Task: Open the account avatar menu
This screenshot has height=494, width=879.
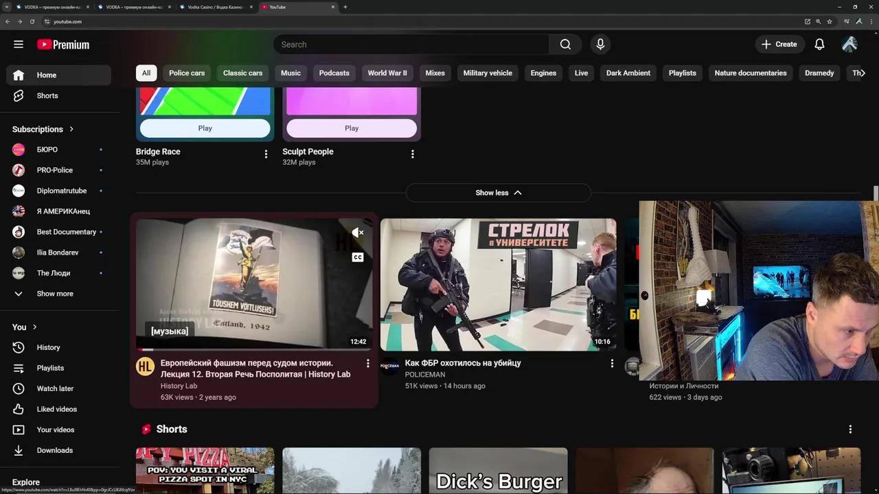Action: click(x=849, y=45)
